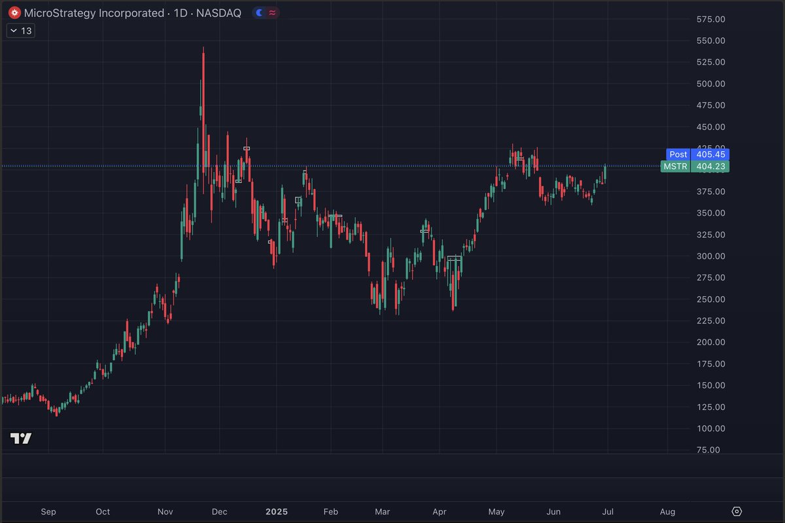Click the TradingView logo on the chart

[21, 439]
